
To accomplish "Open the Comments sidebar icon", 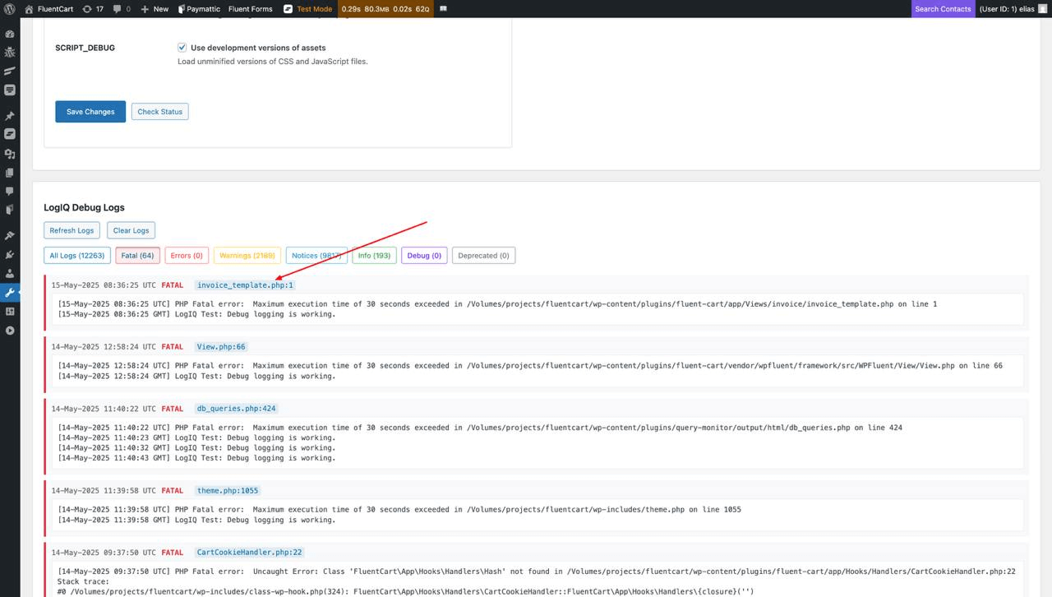I will [10, 192].
